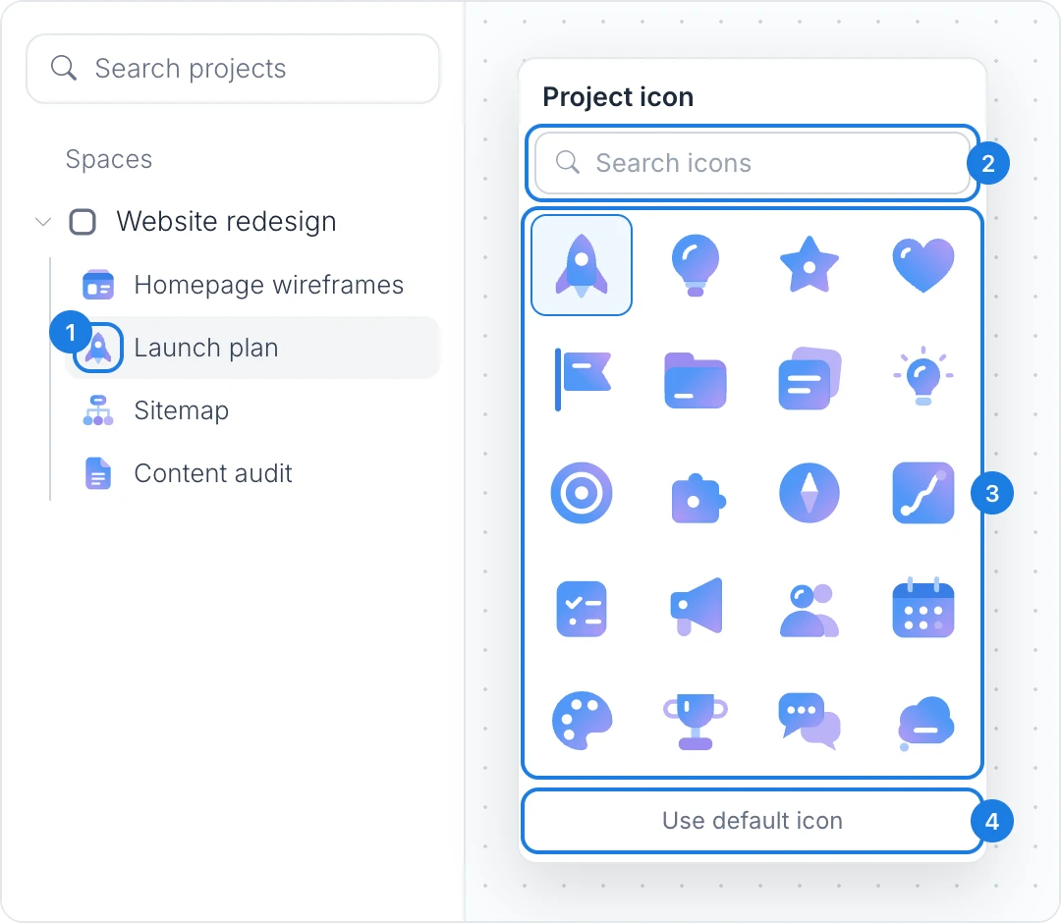Focus the Search icons field

click(752, 163)
